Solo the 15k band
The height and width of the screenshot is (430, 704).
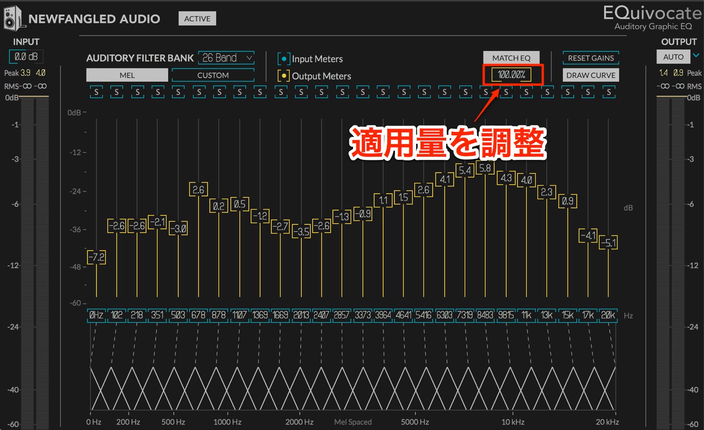tap(567, 92)
